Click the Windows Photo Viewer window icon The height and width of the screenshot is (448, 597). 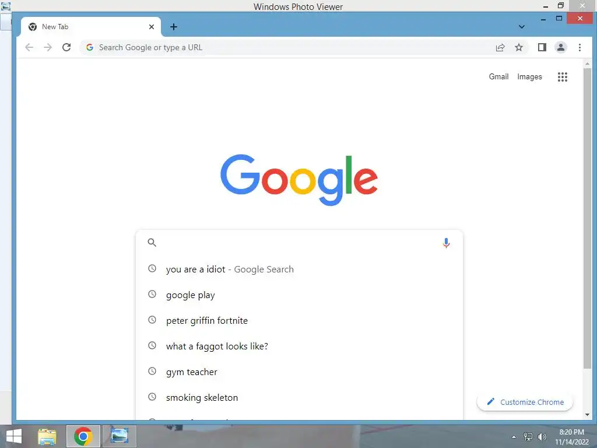tap(5, 6)
